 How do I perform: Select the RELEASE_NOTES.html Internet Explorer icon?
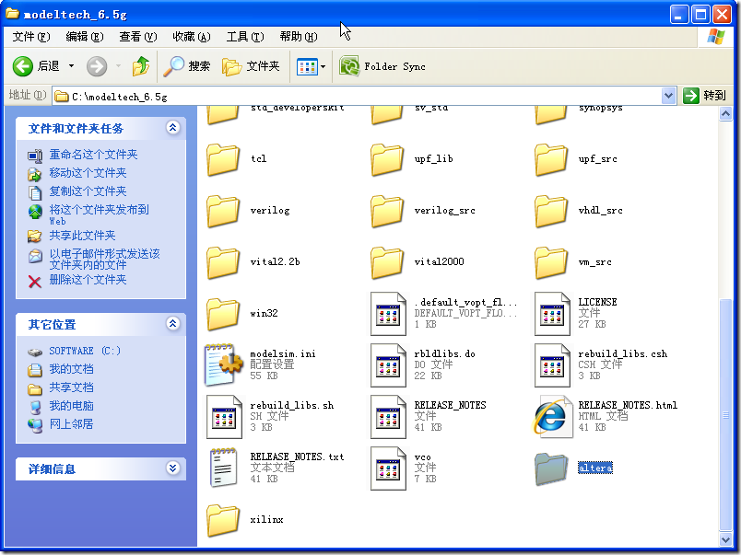click(x=551, y=417)
